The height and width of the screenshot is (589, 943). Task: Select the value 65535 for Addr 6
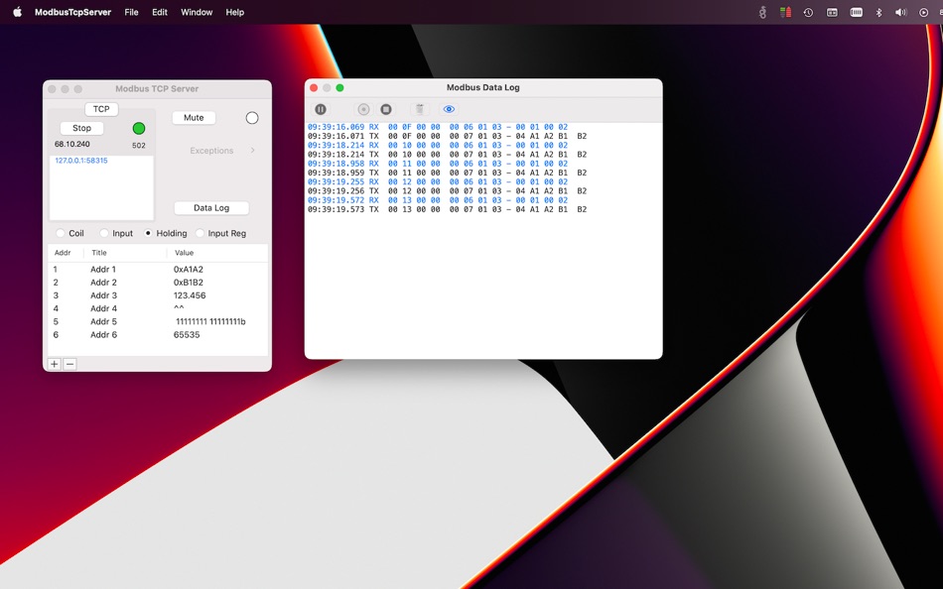click(x=187, y=335)
